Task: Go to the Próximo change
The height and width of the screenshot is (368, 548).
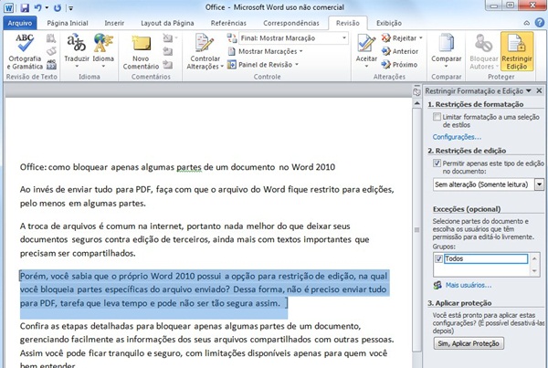Action: click(x=399, y=65)
